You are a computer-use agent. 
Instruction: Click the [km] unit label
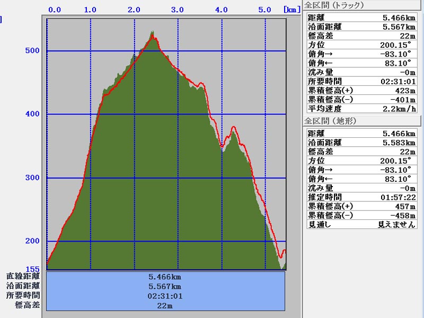pos(291,10)
